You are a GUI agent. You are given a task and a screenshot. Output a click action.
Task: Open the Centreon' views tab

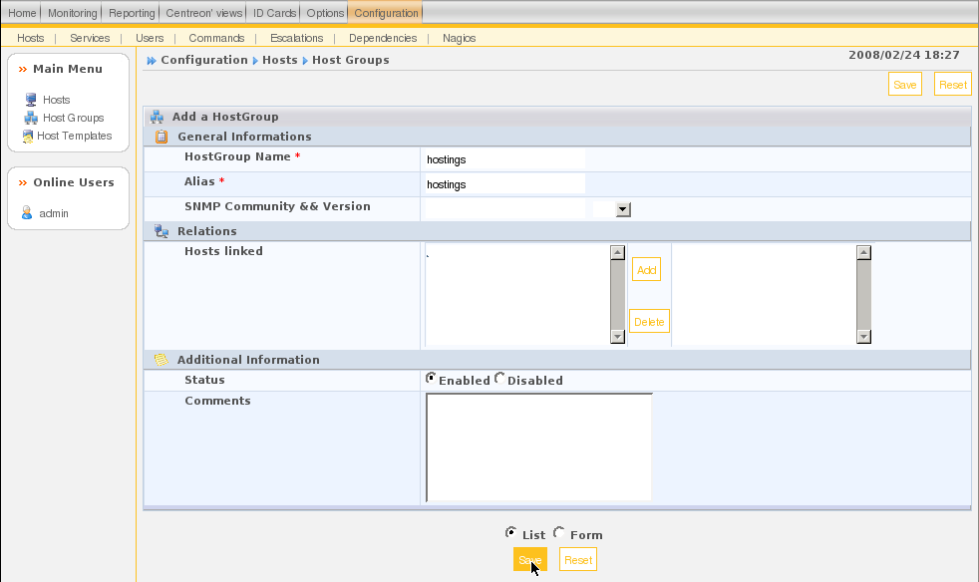point(203,13)
